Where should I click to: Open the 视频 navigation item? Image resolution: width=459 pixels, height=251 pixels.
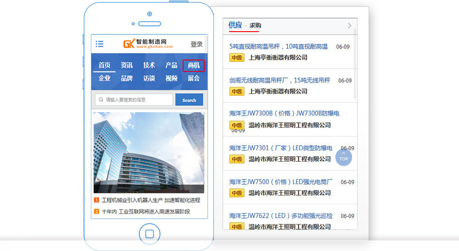click(x=171, y=78)
